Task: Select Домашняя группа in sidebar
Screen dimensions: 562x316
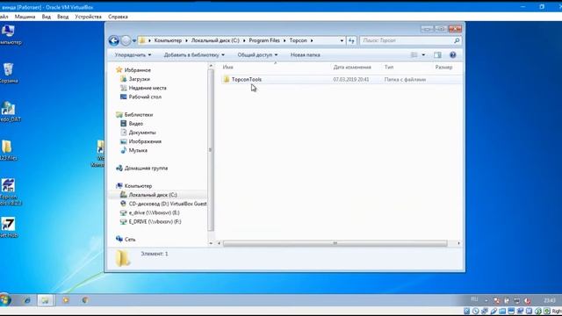Action: tap(146, 168)
